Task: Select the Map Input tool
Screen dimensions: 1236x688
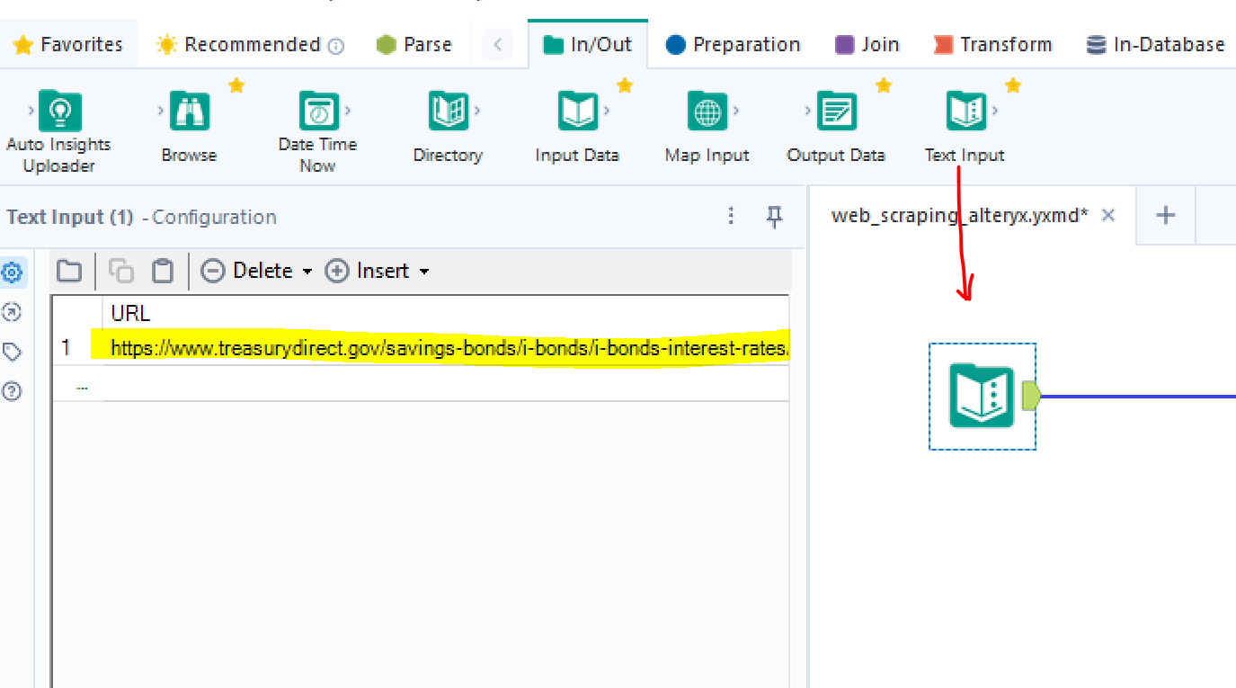Action: [x=707, y=112]
